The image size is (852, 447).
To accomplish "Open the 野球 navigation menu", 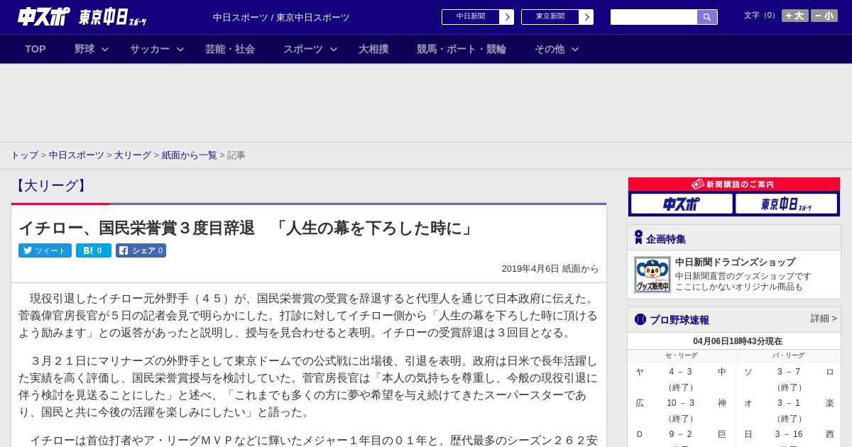I will point(84,49).
